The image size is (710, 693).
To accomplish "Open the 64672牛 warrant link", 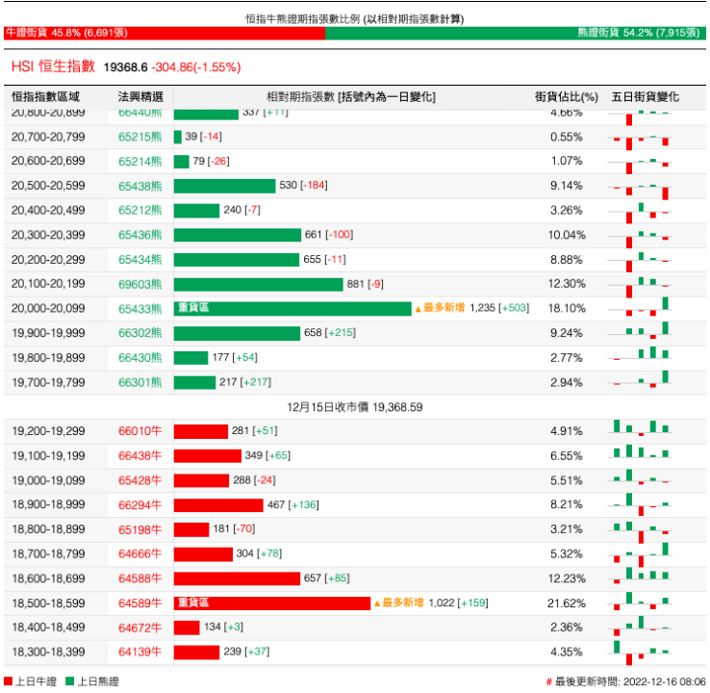I will [139, 628].
